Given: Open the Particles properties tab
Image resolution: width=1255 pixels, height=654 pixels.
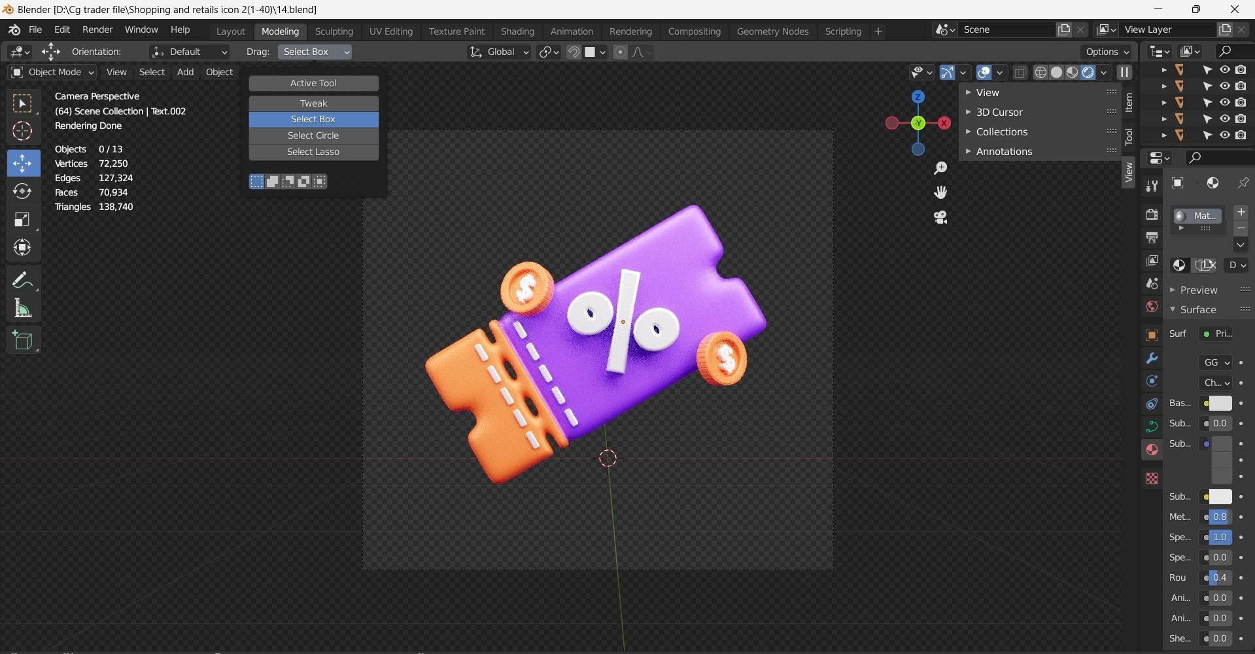Looking at the screenshot, I should tap(1152, 381).
